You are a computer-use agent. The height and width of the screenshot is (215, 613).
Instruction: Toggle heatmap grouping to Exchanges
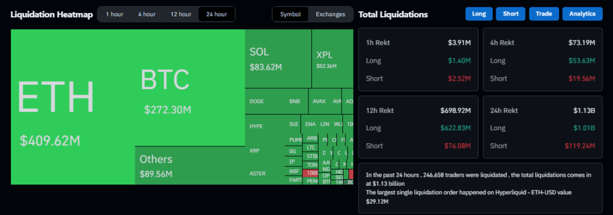(330, 14)
